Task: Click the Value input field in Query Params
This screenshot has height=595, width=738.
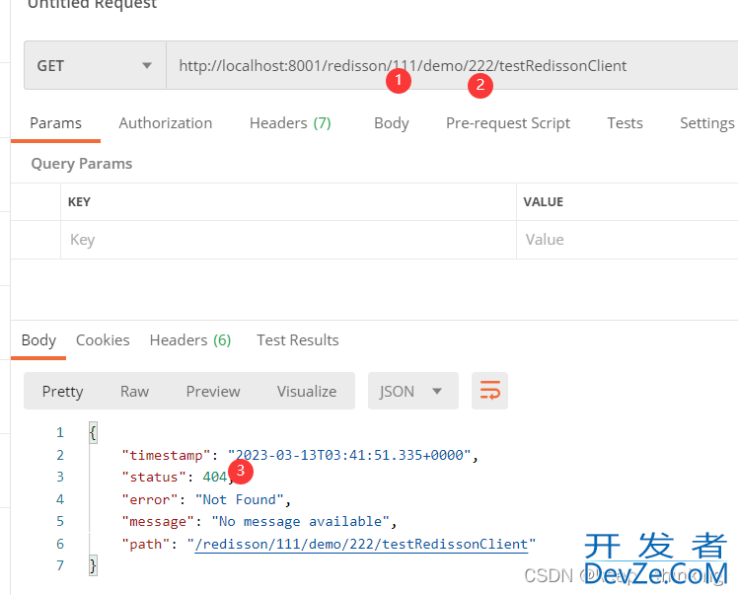Action: (x=627, y=240)
